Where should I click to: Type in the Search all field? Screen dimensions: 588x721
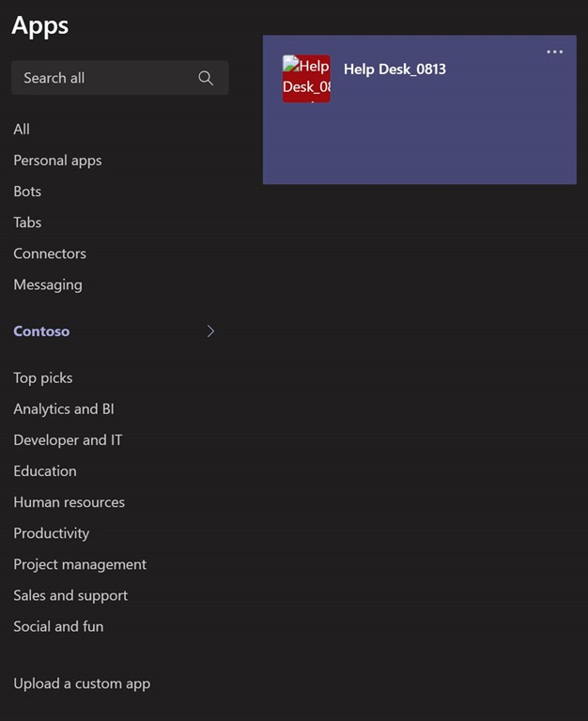103,78
